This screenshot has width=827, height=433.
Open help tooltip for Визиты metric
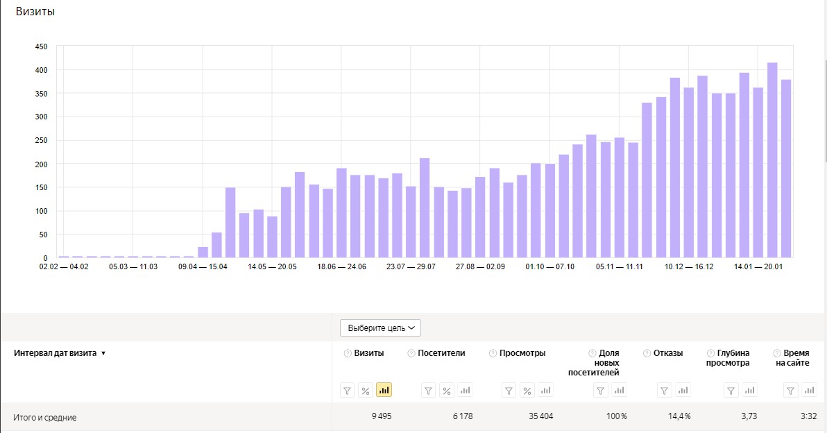[x=348, y=353]
